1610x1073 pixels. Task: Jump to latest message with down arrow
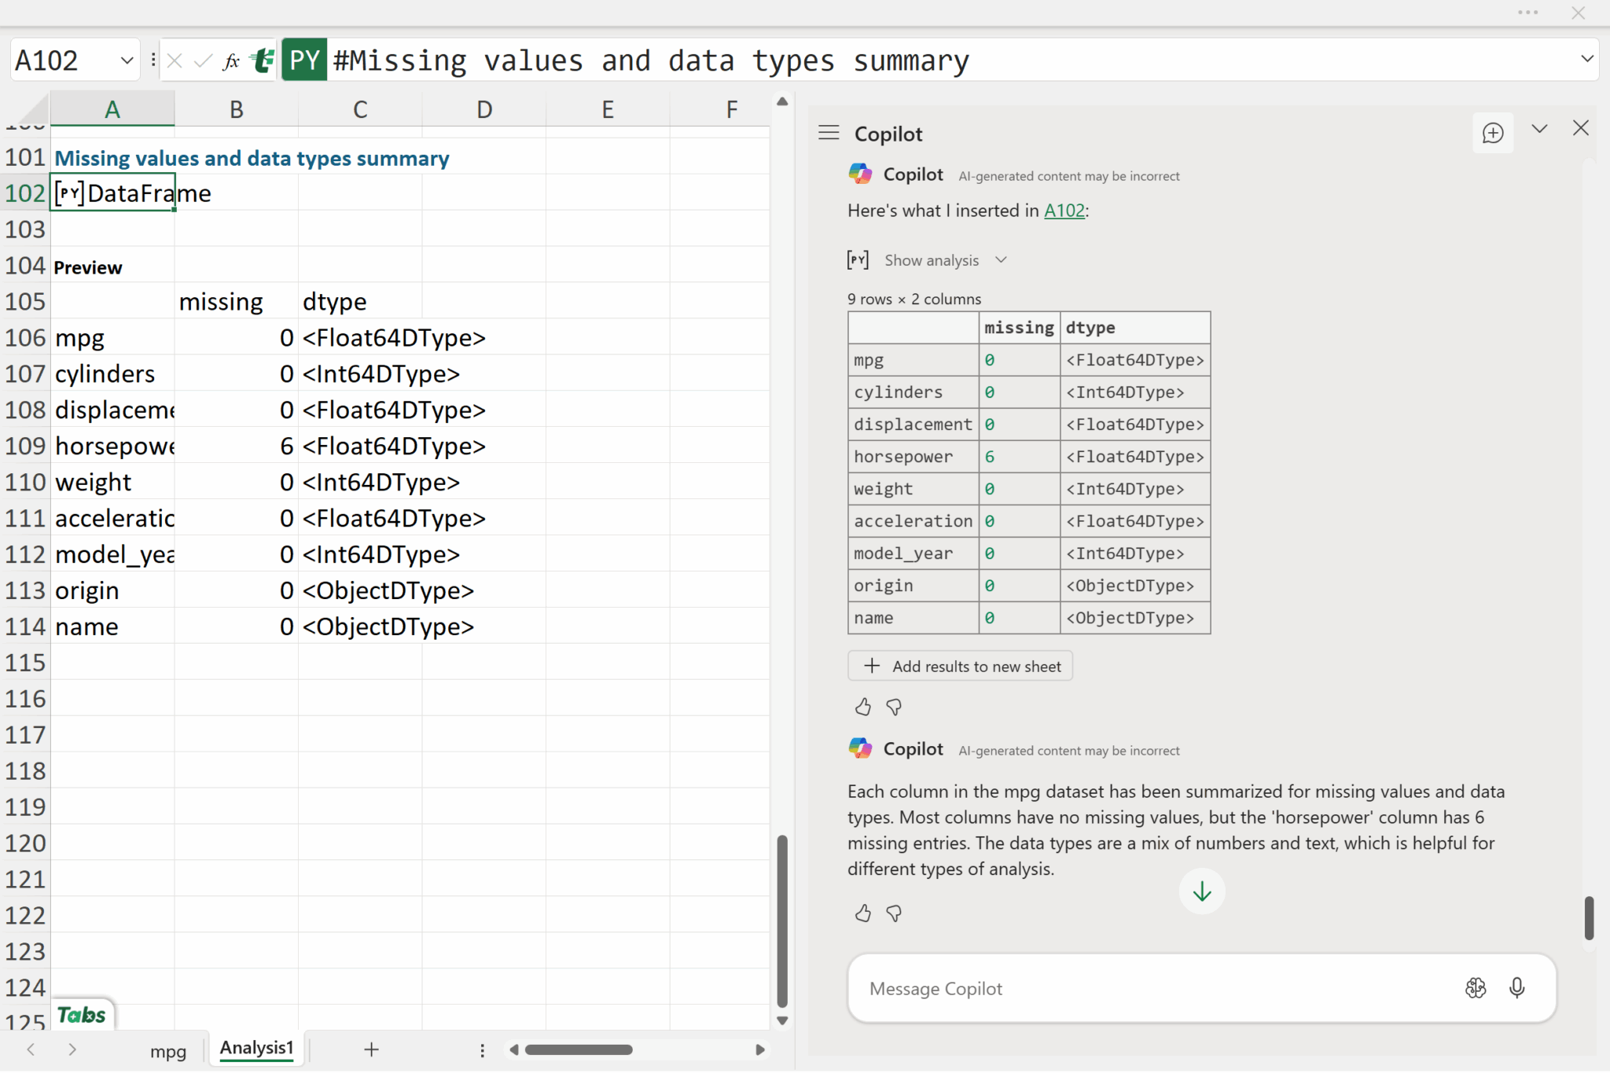pyautogui.click(x=1201, y=891)
